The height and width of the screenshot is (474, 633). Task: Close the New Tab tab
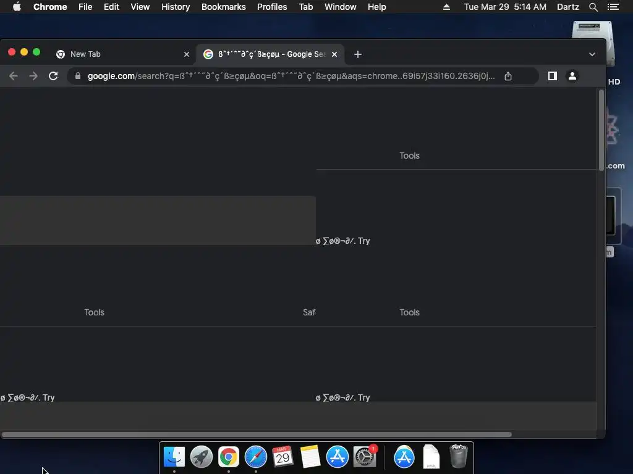point(187,54)
